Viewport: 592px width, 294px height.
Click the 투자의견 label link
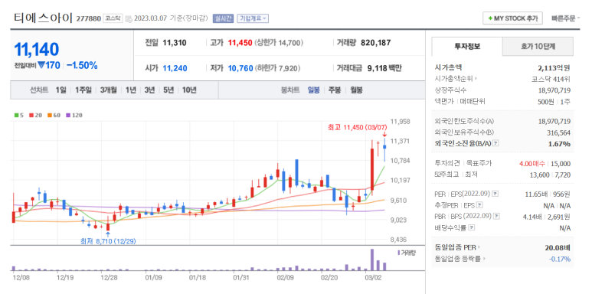point(448,163)
